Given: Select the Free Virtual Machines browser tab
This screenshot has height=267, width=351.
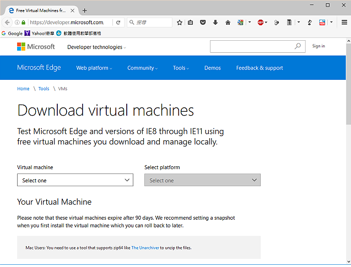Looking at the screenshot, I should tap(41, 10).
